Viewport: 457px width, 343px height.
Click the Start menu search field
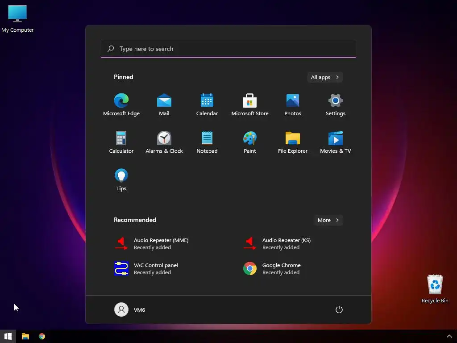pyautogui.click(x=228, y=49)
